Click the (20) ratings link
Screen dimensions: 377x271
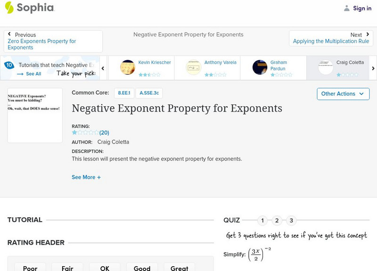pyautogui.click(x=104, y=132)
